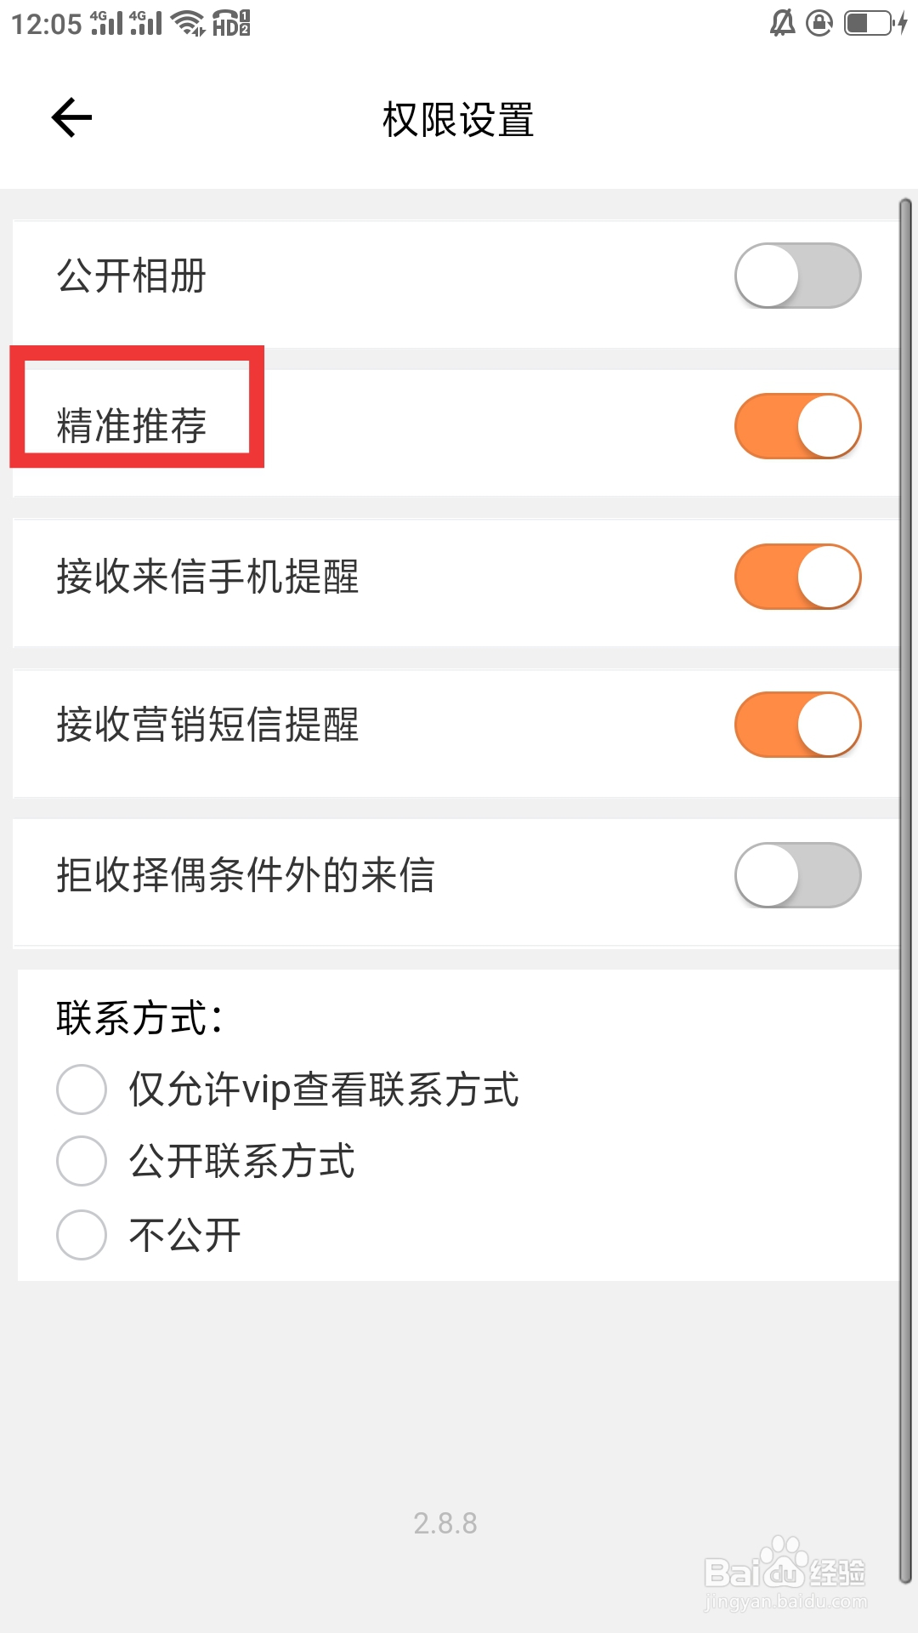Select 仅允许vip查看联系方式 radio option
918x1633 pixels.
82,1090
